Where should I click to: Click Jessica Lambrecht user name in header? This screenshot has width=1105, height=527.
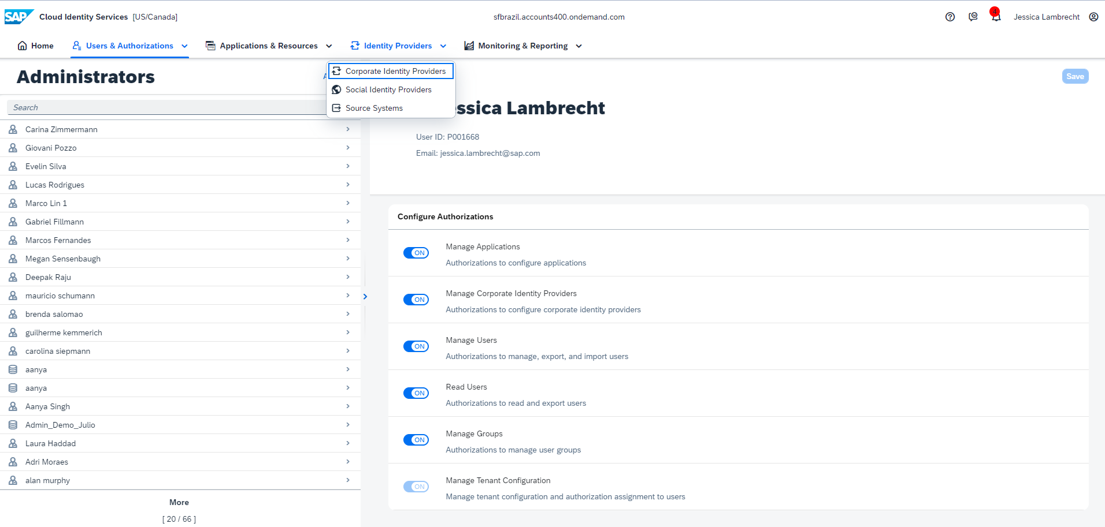(1046, 17)
